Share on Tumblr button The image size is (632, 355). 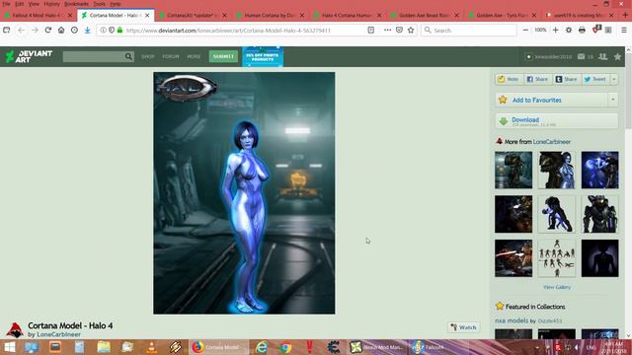click(x=566, y=79)
